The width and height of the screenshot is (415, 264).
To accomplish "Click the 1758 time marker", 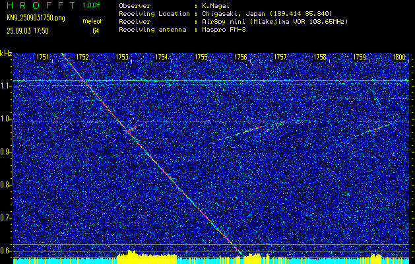I will [x=320, y=57].
